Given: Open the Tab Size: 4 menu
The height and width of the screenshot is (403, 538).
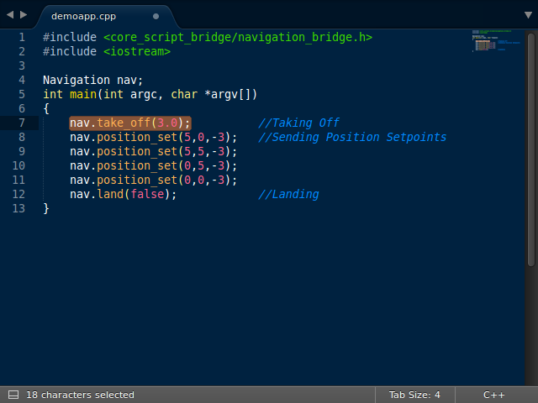Looking at the screenshot, I should tap(414, 395).
